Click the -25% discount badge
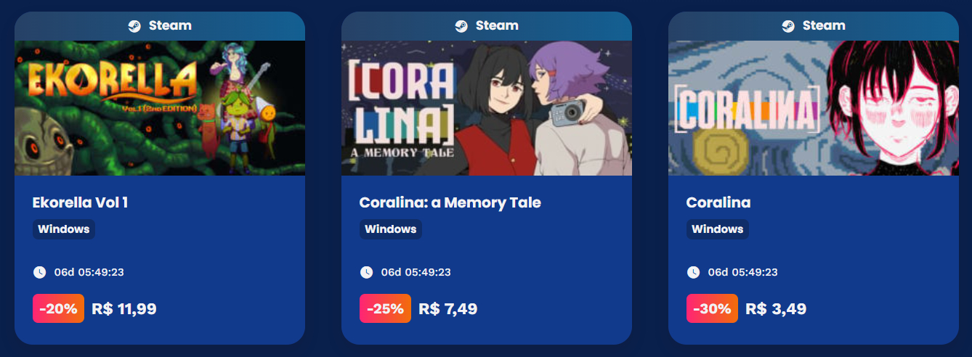 tap(385, 308)
